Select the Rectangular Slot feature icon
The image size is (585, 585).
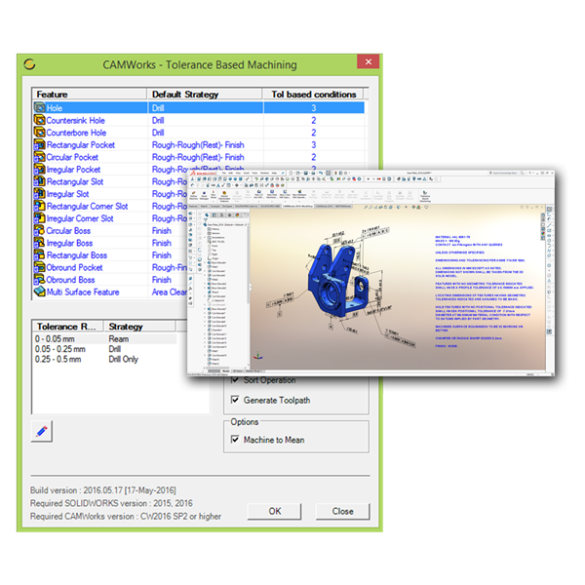tap(40, 181)
